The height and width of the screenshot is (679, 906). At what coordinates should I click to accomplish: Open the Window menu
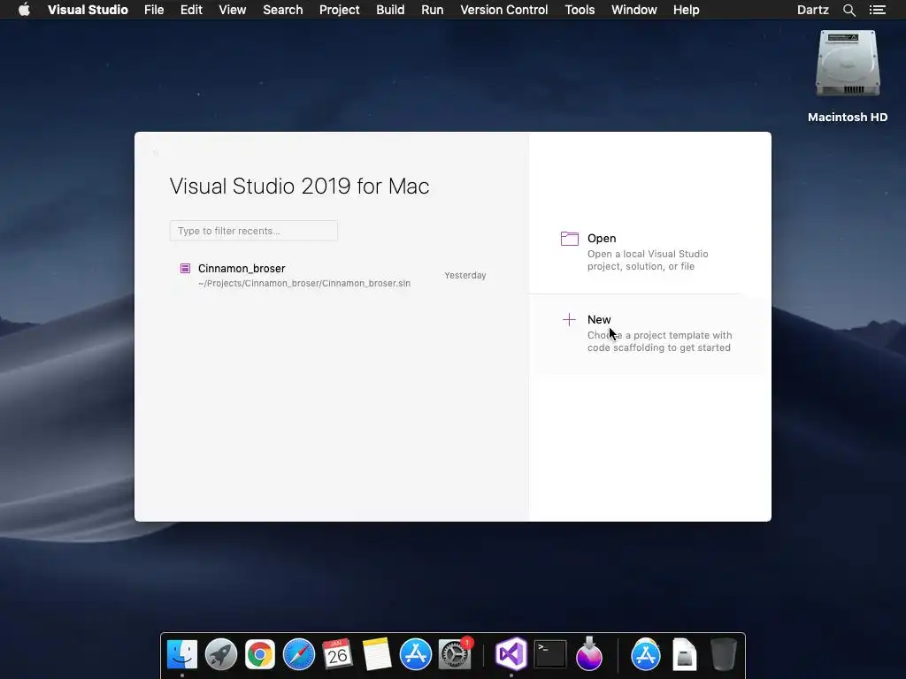pyautogui.click(x=633, y=10)
